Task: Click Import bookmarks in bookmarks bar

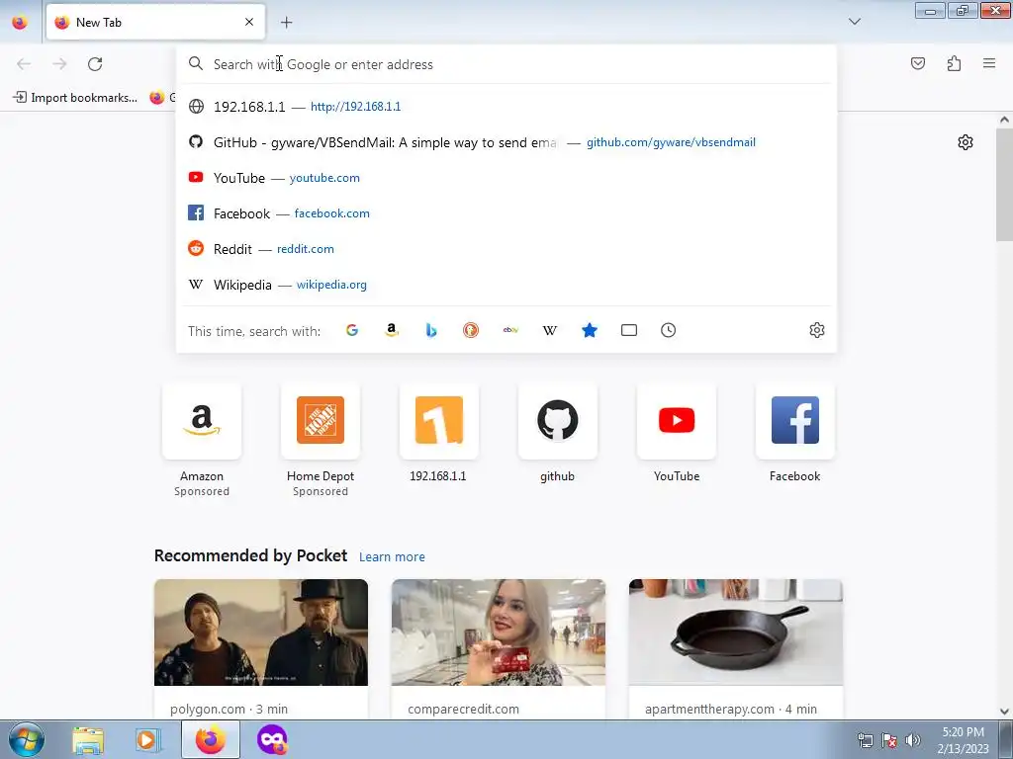Action: (75, 98)
